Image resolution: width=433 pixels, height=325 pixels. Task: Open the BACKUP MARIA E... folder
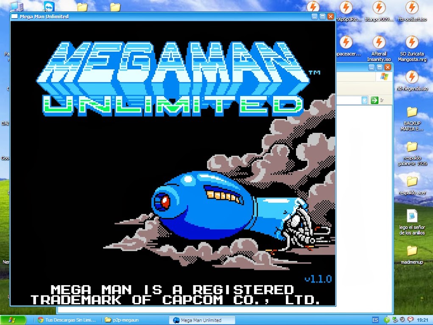pyautogui.click(x=412, y=119)
